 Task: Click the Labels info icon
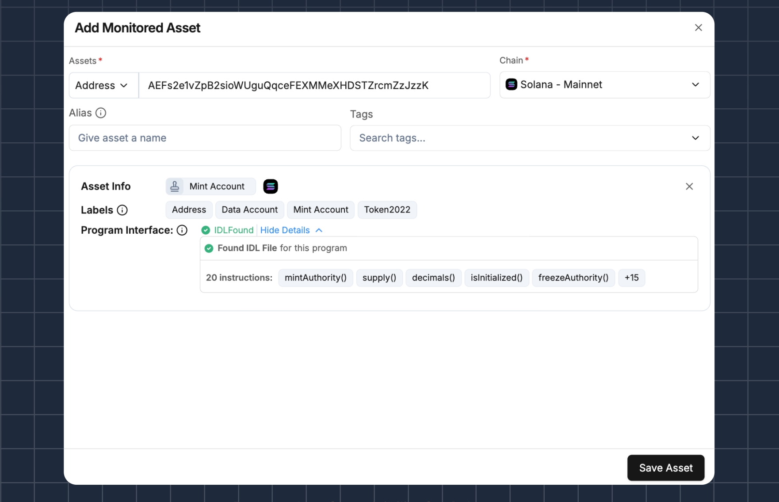122,210
